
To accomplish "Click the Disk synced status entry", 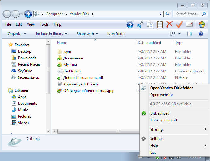I will (160, 113).
